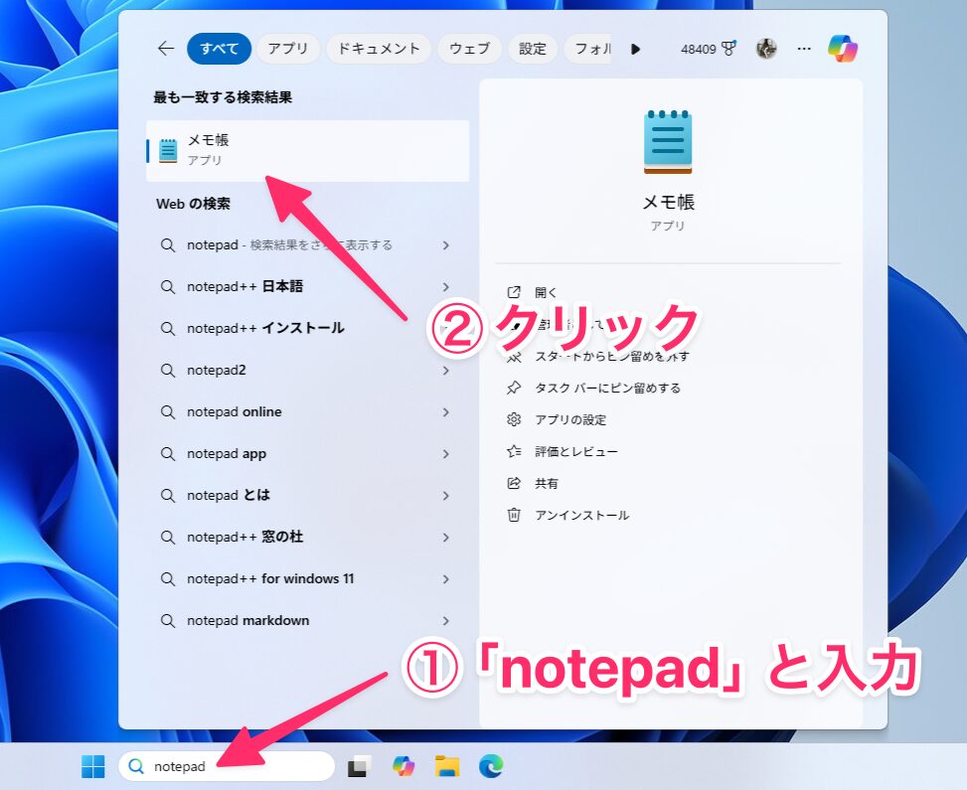This screenshot has width=967, height=790.
Task: Open the user profile avatar
Action: point(766,48)
